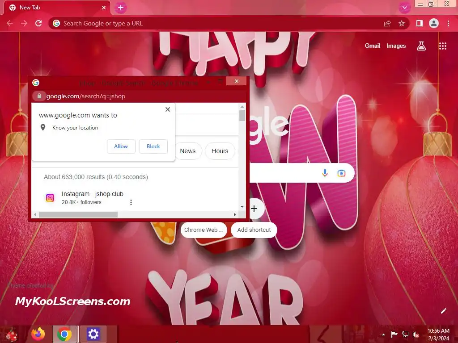Open Chrome three-dot menu
Image resolution: width=458 pixels, height=343 pixels.
click(x=448, y=23)
